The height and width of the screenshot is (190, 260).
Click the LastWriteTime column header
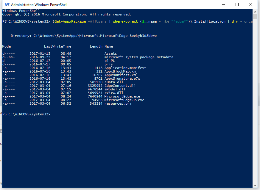(57, 46)
